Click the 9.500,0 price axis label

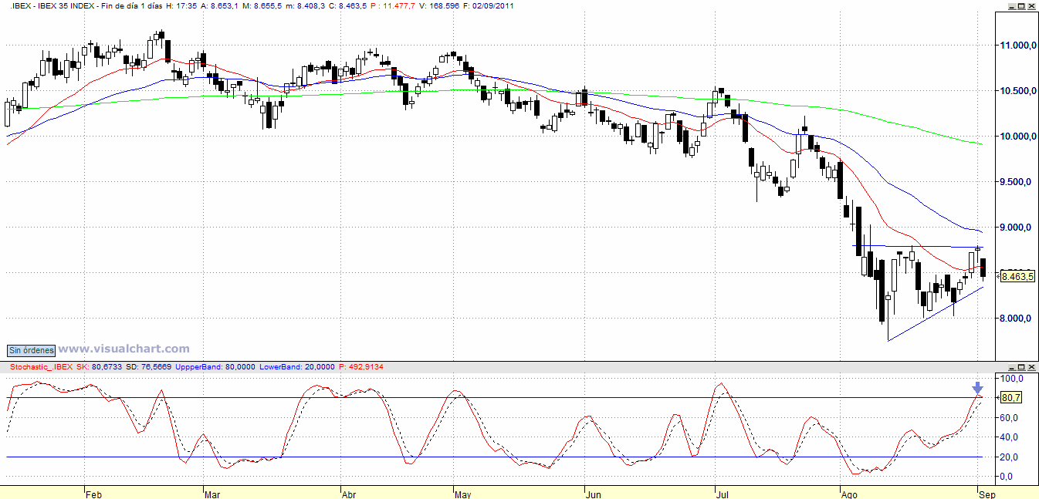[1017, 182]
